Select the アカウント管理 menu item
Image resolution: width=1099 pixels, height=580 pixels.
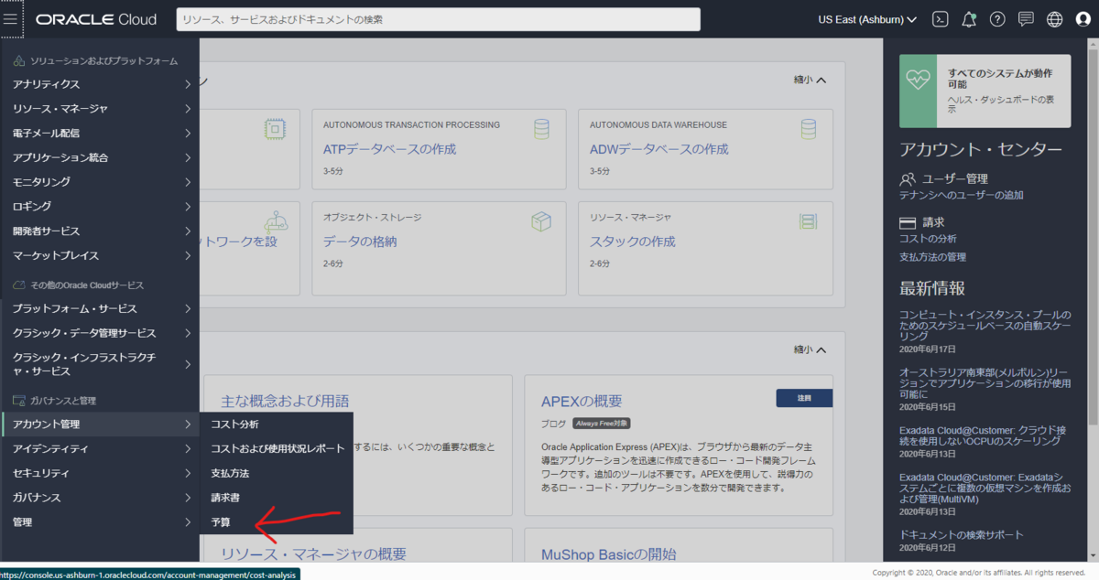(99, 424)
